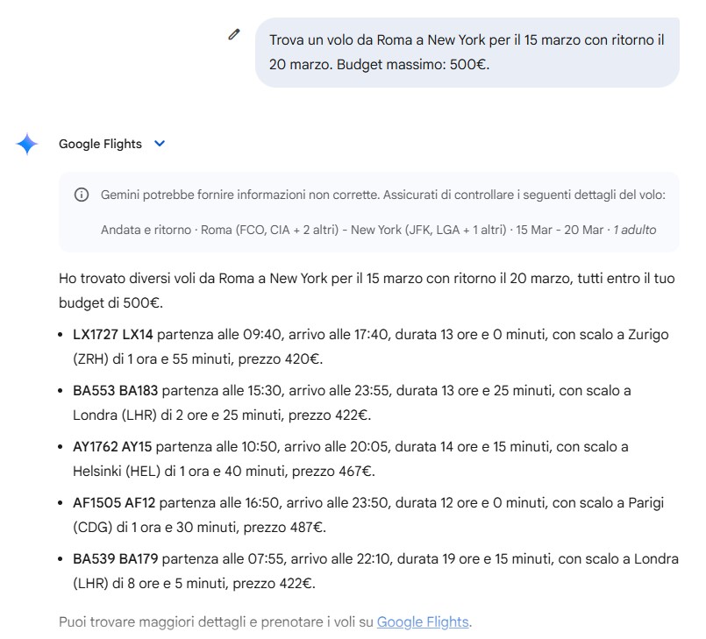Click the "Puoi trovare maggiori dettagli" sentence
The image size is (706, 639).
pos(217,622)
